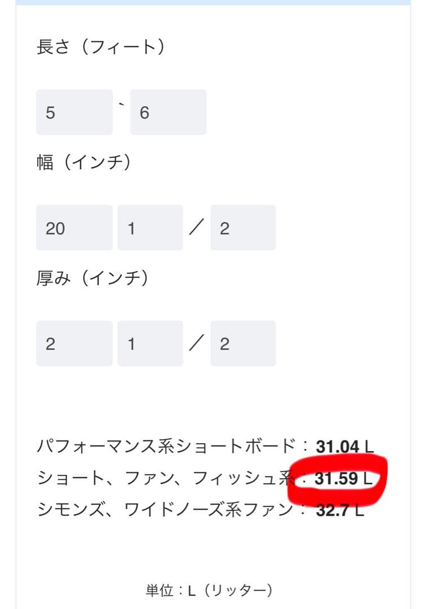Viewport: 427px width, 609px height.
Task: Select the width input showing 20
Action: pyautogui.click(x=74, y=227)
